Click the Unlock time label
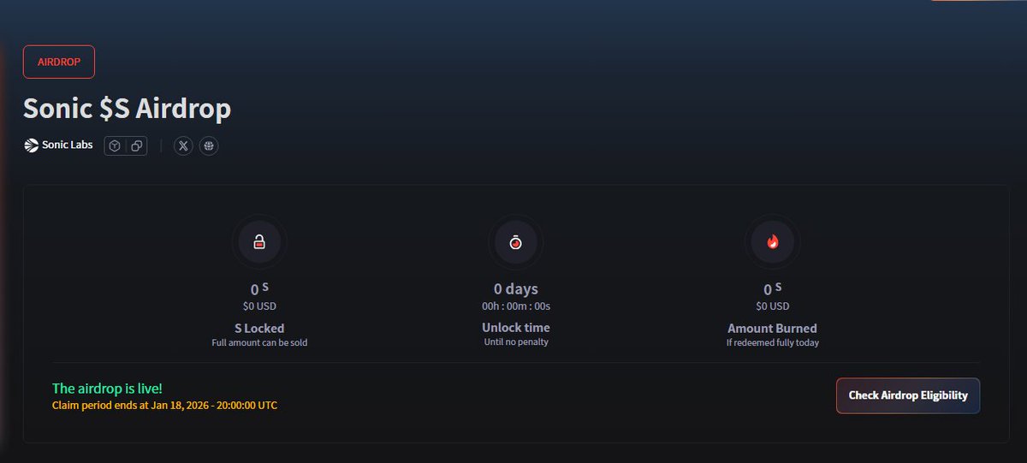The image size is (1027, 463). point(516,328)
